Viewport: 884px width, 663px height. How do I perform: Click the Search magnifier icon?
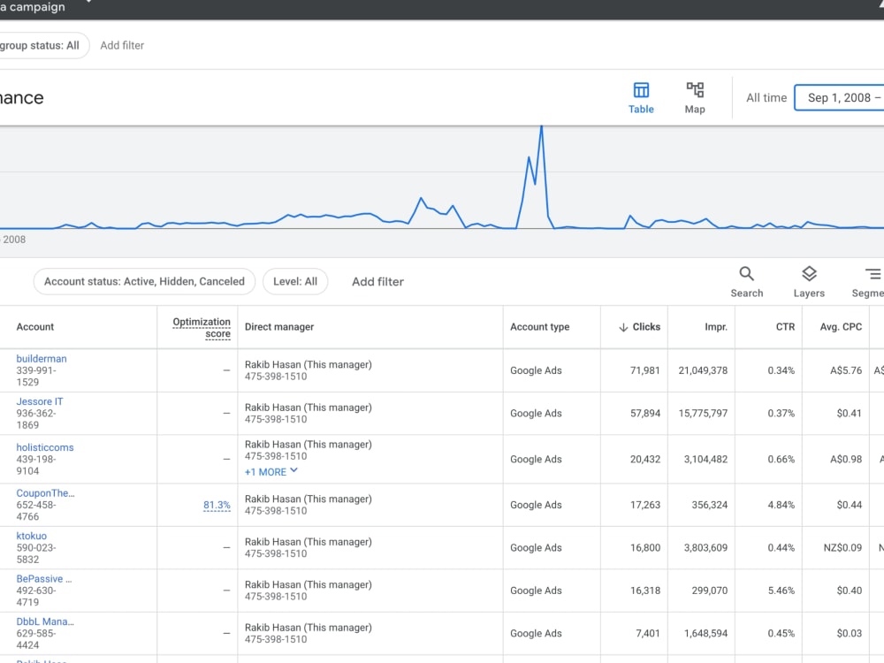tap(746, 274)
